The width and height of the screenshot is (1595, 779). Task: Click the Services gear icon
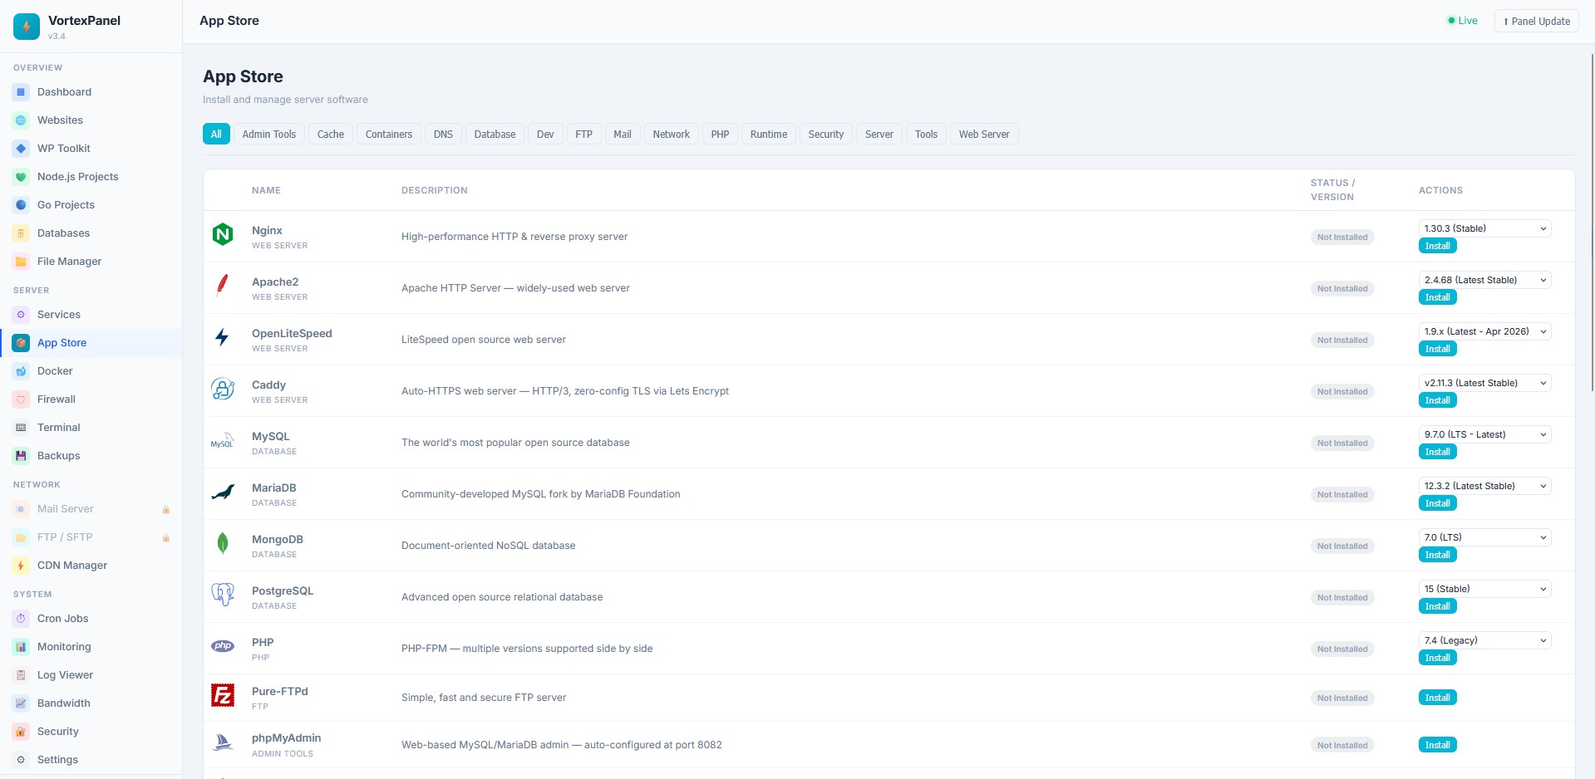(x=22, y=315)
